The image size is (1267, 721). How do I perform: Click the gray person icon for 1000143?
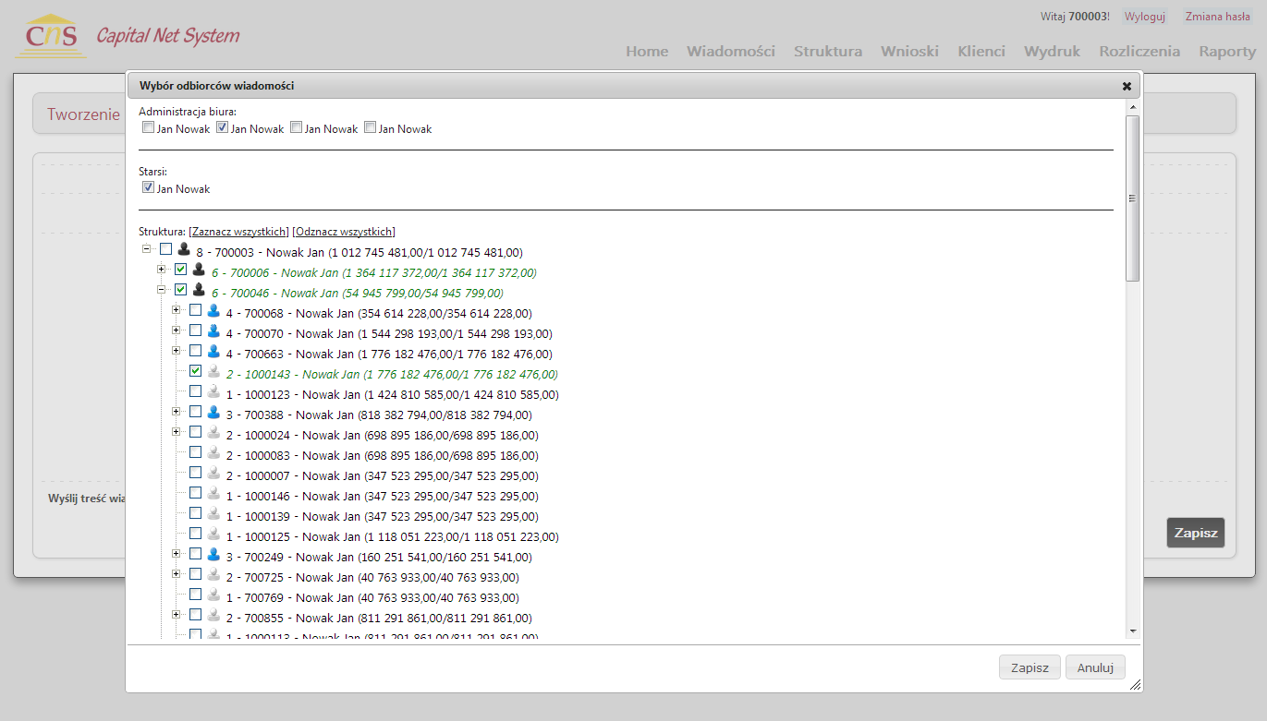[213, 371]
